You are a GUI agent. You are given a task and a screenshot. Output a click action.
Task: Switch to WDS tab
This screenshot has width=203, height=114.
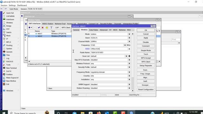115,30
